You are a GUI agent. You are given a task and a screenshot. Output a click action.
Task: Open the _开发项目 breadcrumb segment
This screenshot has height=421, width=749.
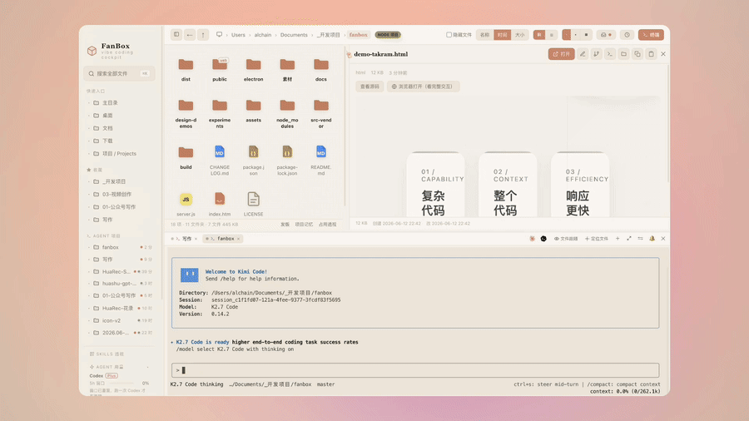tap(328, 35)
